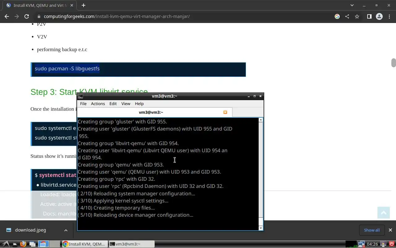
Task: Click the page scrollbar thumb in Chrome
Action: [394, 63]
